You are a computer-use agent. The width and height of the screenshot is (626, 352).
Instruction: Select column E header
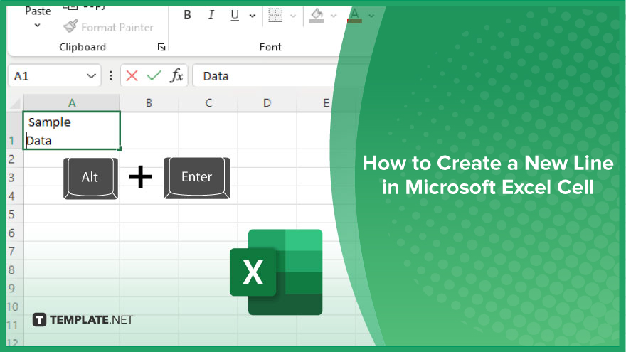pos(326,103)
